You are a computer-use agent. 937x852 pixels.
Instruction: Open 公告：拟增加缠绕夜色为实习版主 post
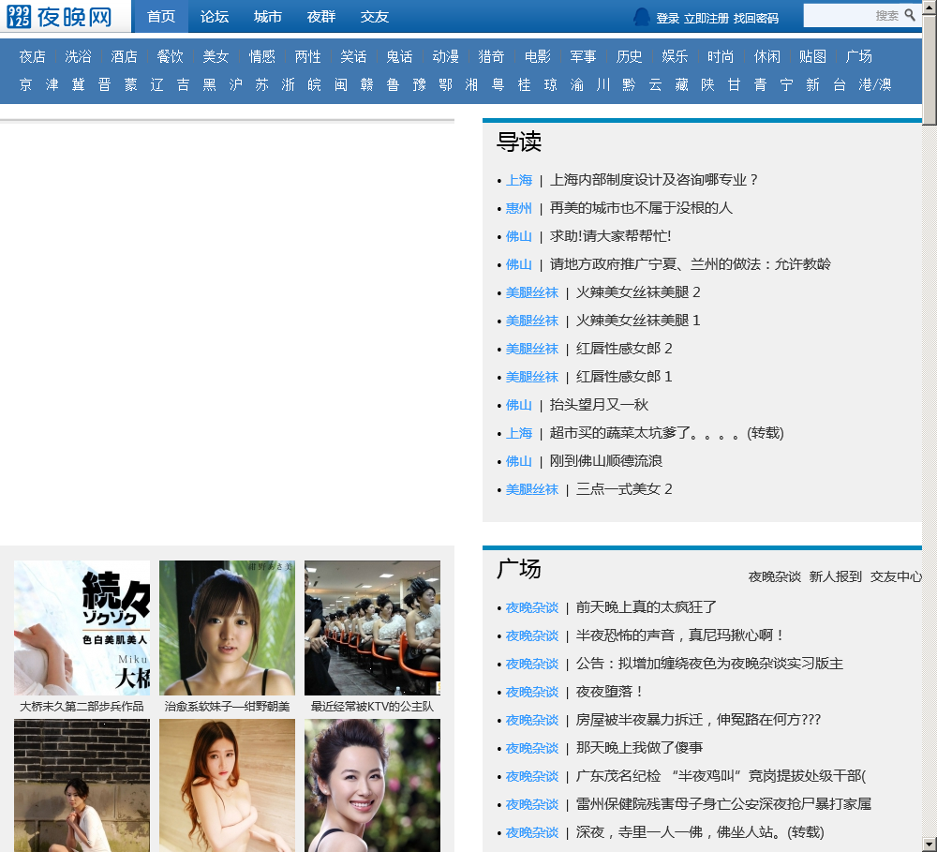pos(709,664)
